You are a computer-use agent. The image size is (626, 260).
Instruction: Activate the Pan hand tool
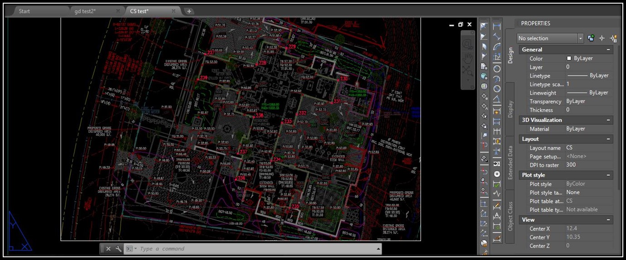[468, 58]
